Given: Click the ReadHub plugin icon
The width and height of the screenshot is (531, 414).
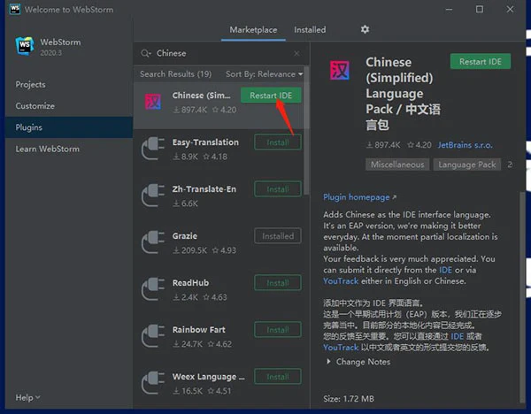Looking at the screenshot, I should 153,289.
